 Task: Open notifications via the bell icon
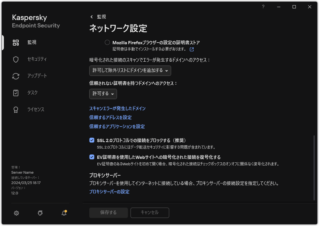63,213
